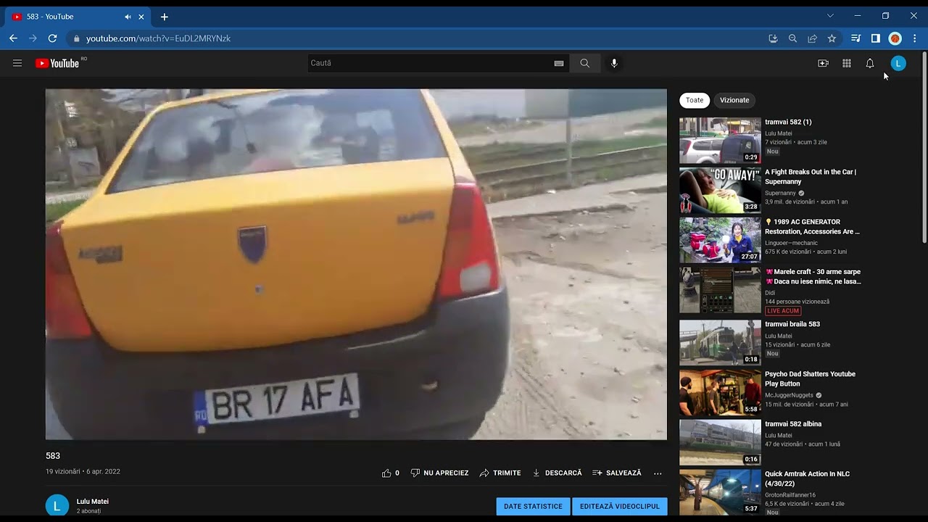Open the YouTube hamburger guide menu

click(x=17, y=63)
